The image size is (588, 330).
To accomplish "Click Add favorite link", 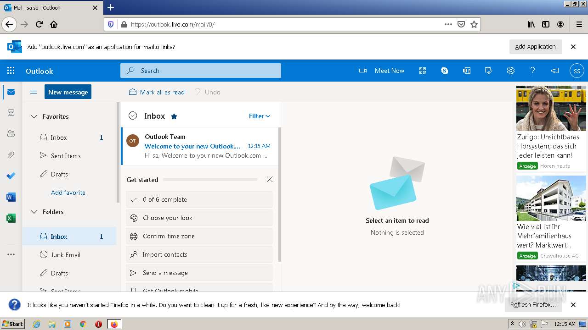I will (68, 192).
